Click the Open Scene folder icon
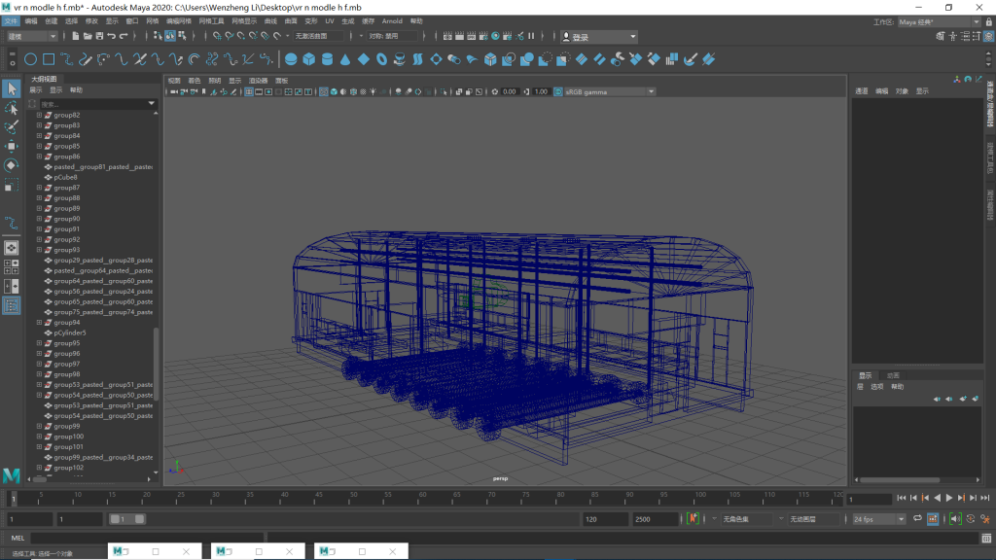 (88, 36)
